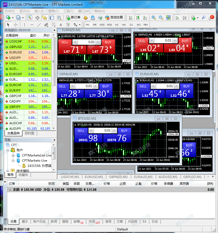Screen dimensions: 218x233
Task: Click the Strategy Tester icon
Action: 59,18
